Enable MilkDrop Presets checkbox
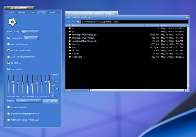Viewport: 196px width, 137px height. pos(9,107)
